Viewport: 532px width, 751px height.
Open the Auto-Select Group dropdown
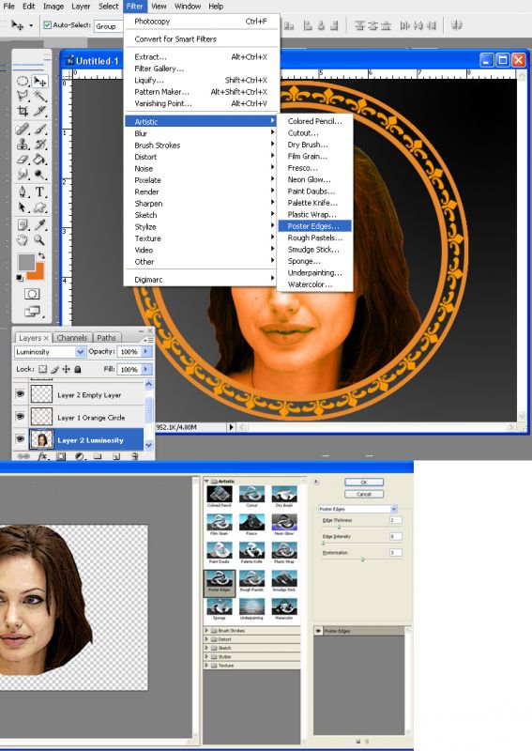[x=108, y=26]
